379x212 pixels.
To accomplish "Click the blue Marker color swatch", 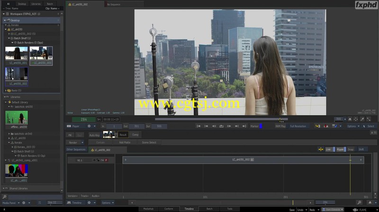I will pos(261,126).
